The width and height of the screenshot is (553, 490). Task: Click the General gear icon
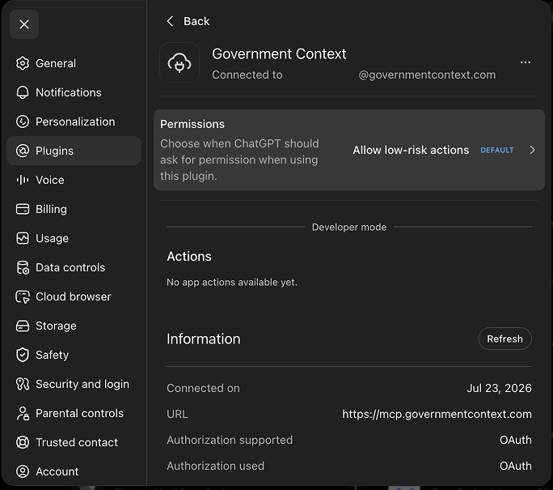point(23,63)
